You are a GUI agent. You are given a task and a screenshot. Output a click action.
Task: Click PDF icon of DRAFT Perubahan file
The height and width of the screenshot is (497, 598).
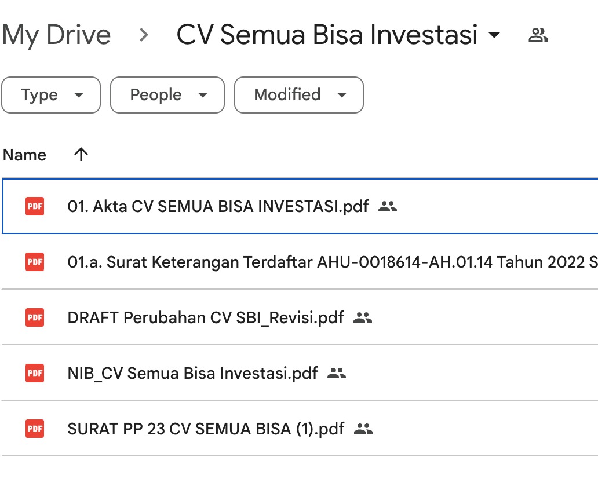click(35, 317)
